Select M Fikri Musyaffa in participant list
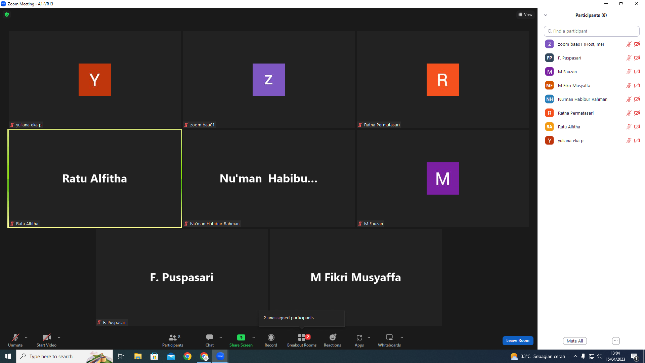Viewport: 645px width, 363px height. coord(592,85)
